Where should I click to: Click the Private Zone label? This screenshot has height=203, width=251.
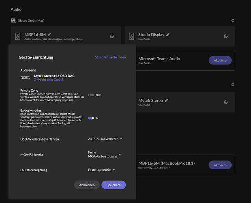[x=29, y=91]
